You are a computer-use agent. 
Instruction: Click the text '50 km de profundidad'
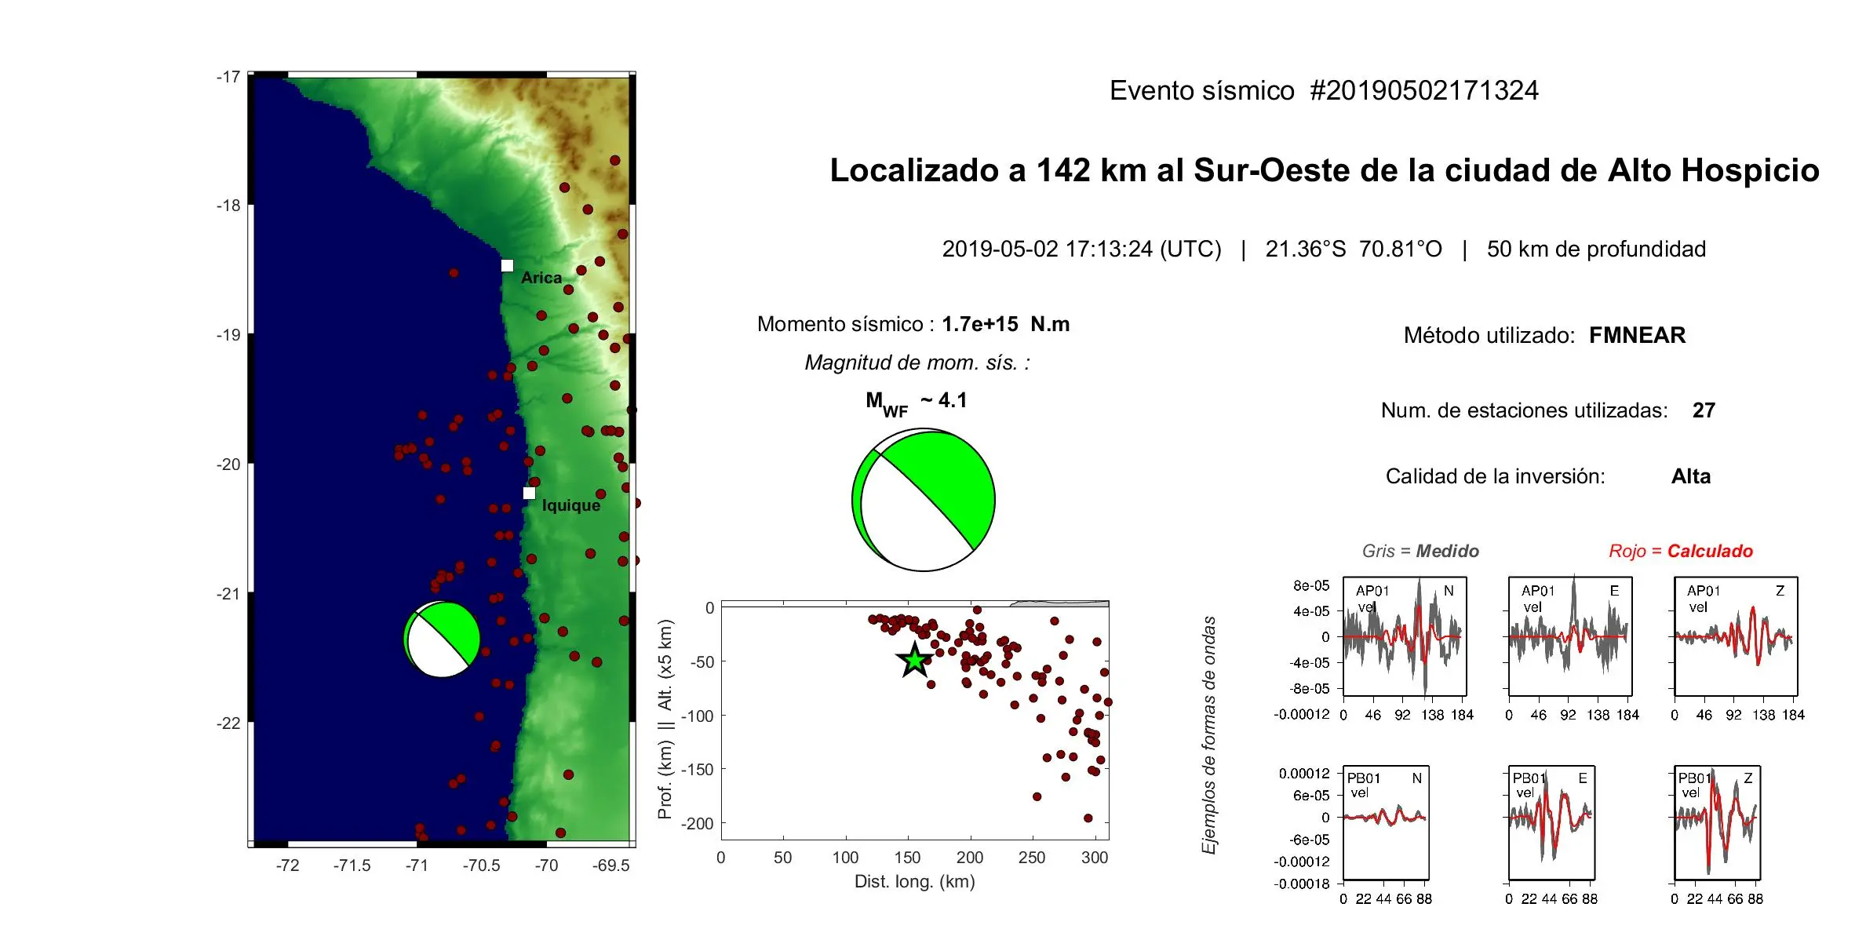click(x=1596, y=249)
